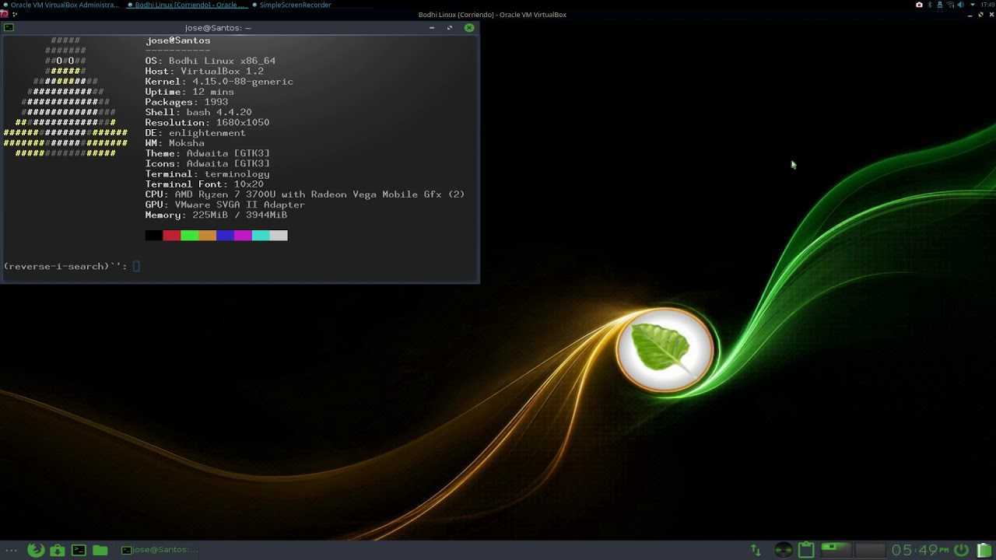Click the orange color block in neofetch
Screen dimensions: 996x560
tap(208, 235)
